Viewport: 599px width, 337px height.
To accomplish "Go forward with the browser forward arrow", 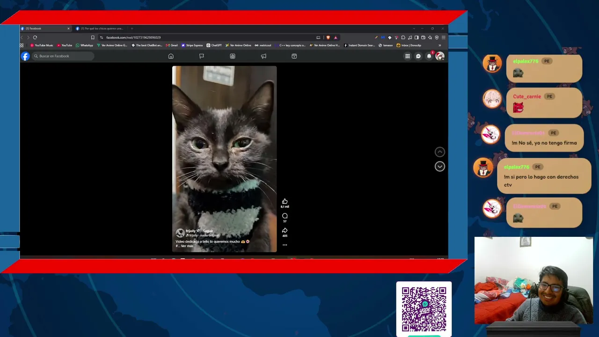I will coord(28,37).
